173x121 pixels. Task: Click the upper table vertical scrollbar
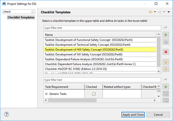(x=159, y=53)
